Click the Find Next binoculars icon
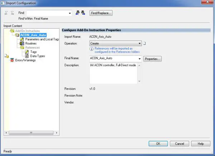The image size is (215, 156). tap(83, 13)
